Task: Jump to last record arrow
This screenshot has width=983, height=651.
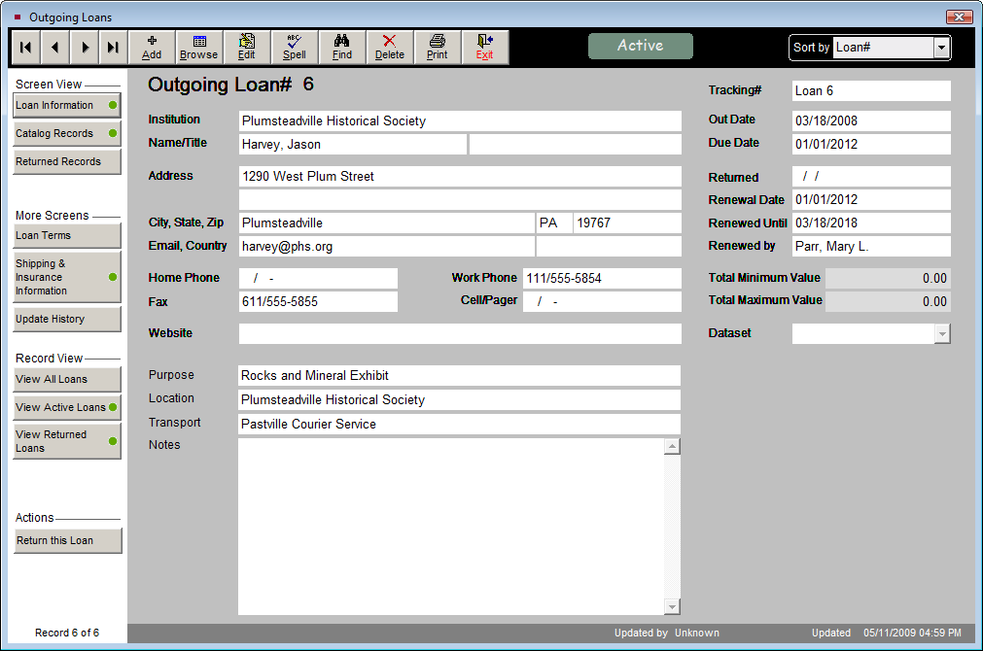Action: pos(113,47)
